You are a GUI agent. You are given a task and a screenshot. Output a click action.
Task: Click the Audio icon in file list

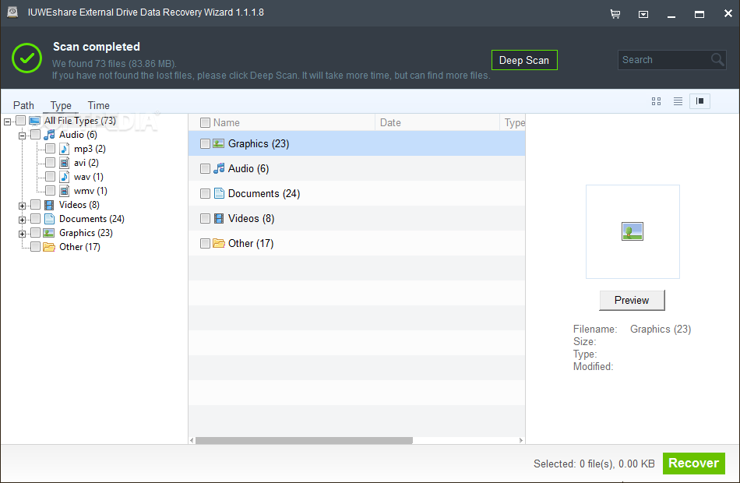(219, 168)
